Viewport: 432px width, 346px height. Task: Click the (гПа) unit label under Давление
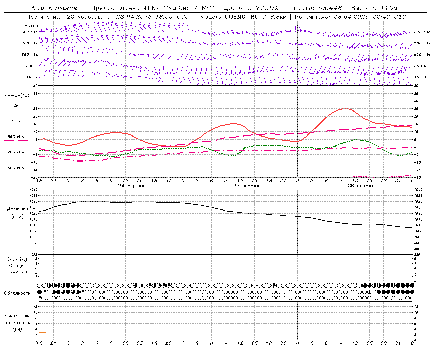(x=18, y=216)
